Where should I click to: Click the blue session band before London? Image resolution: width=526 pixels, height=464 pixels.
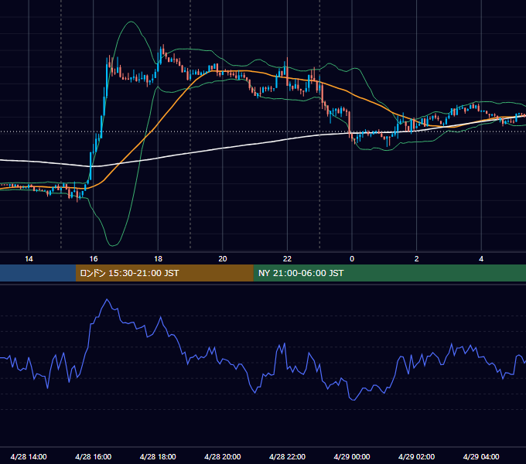point(38,273)
